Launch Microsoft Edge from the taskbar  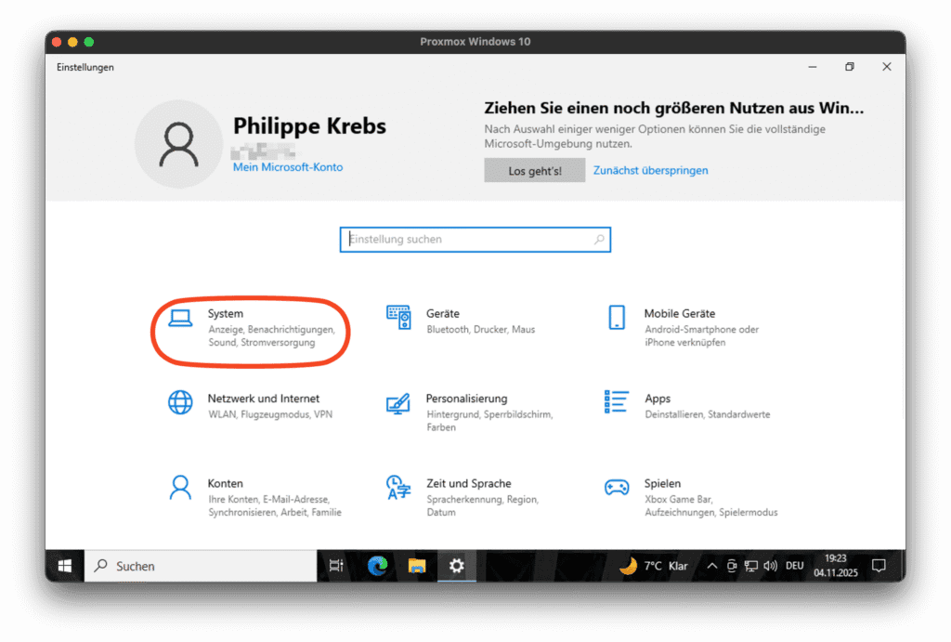[377, 566]
